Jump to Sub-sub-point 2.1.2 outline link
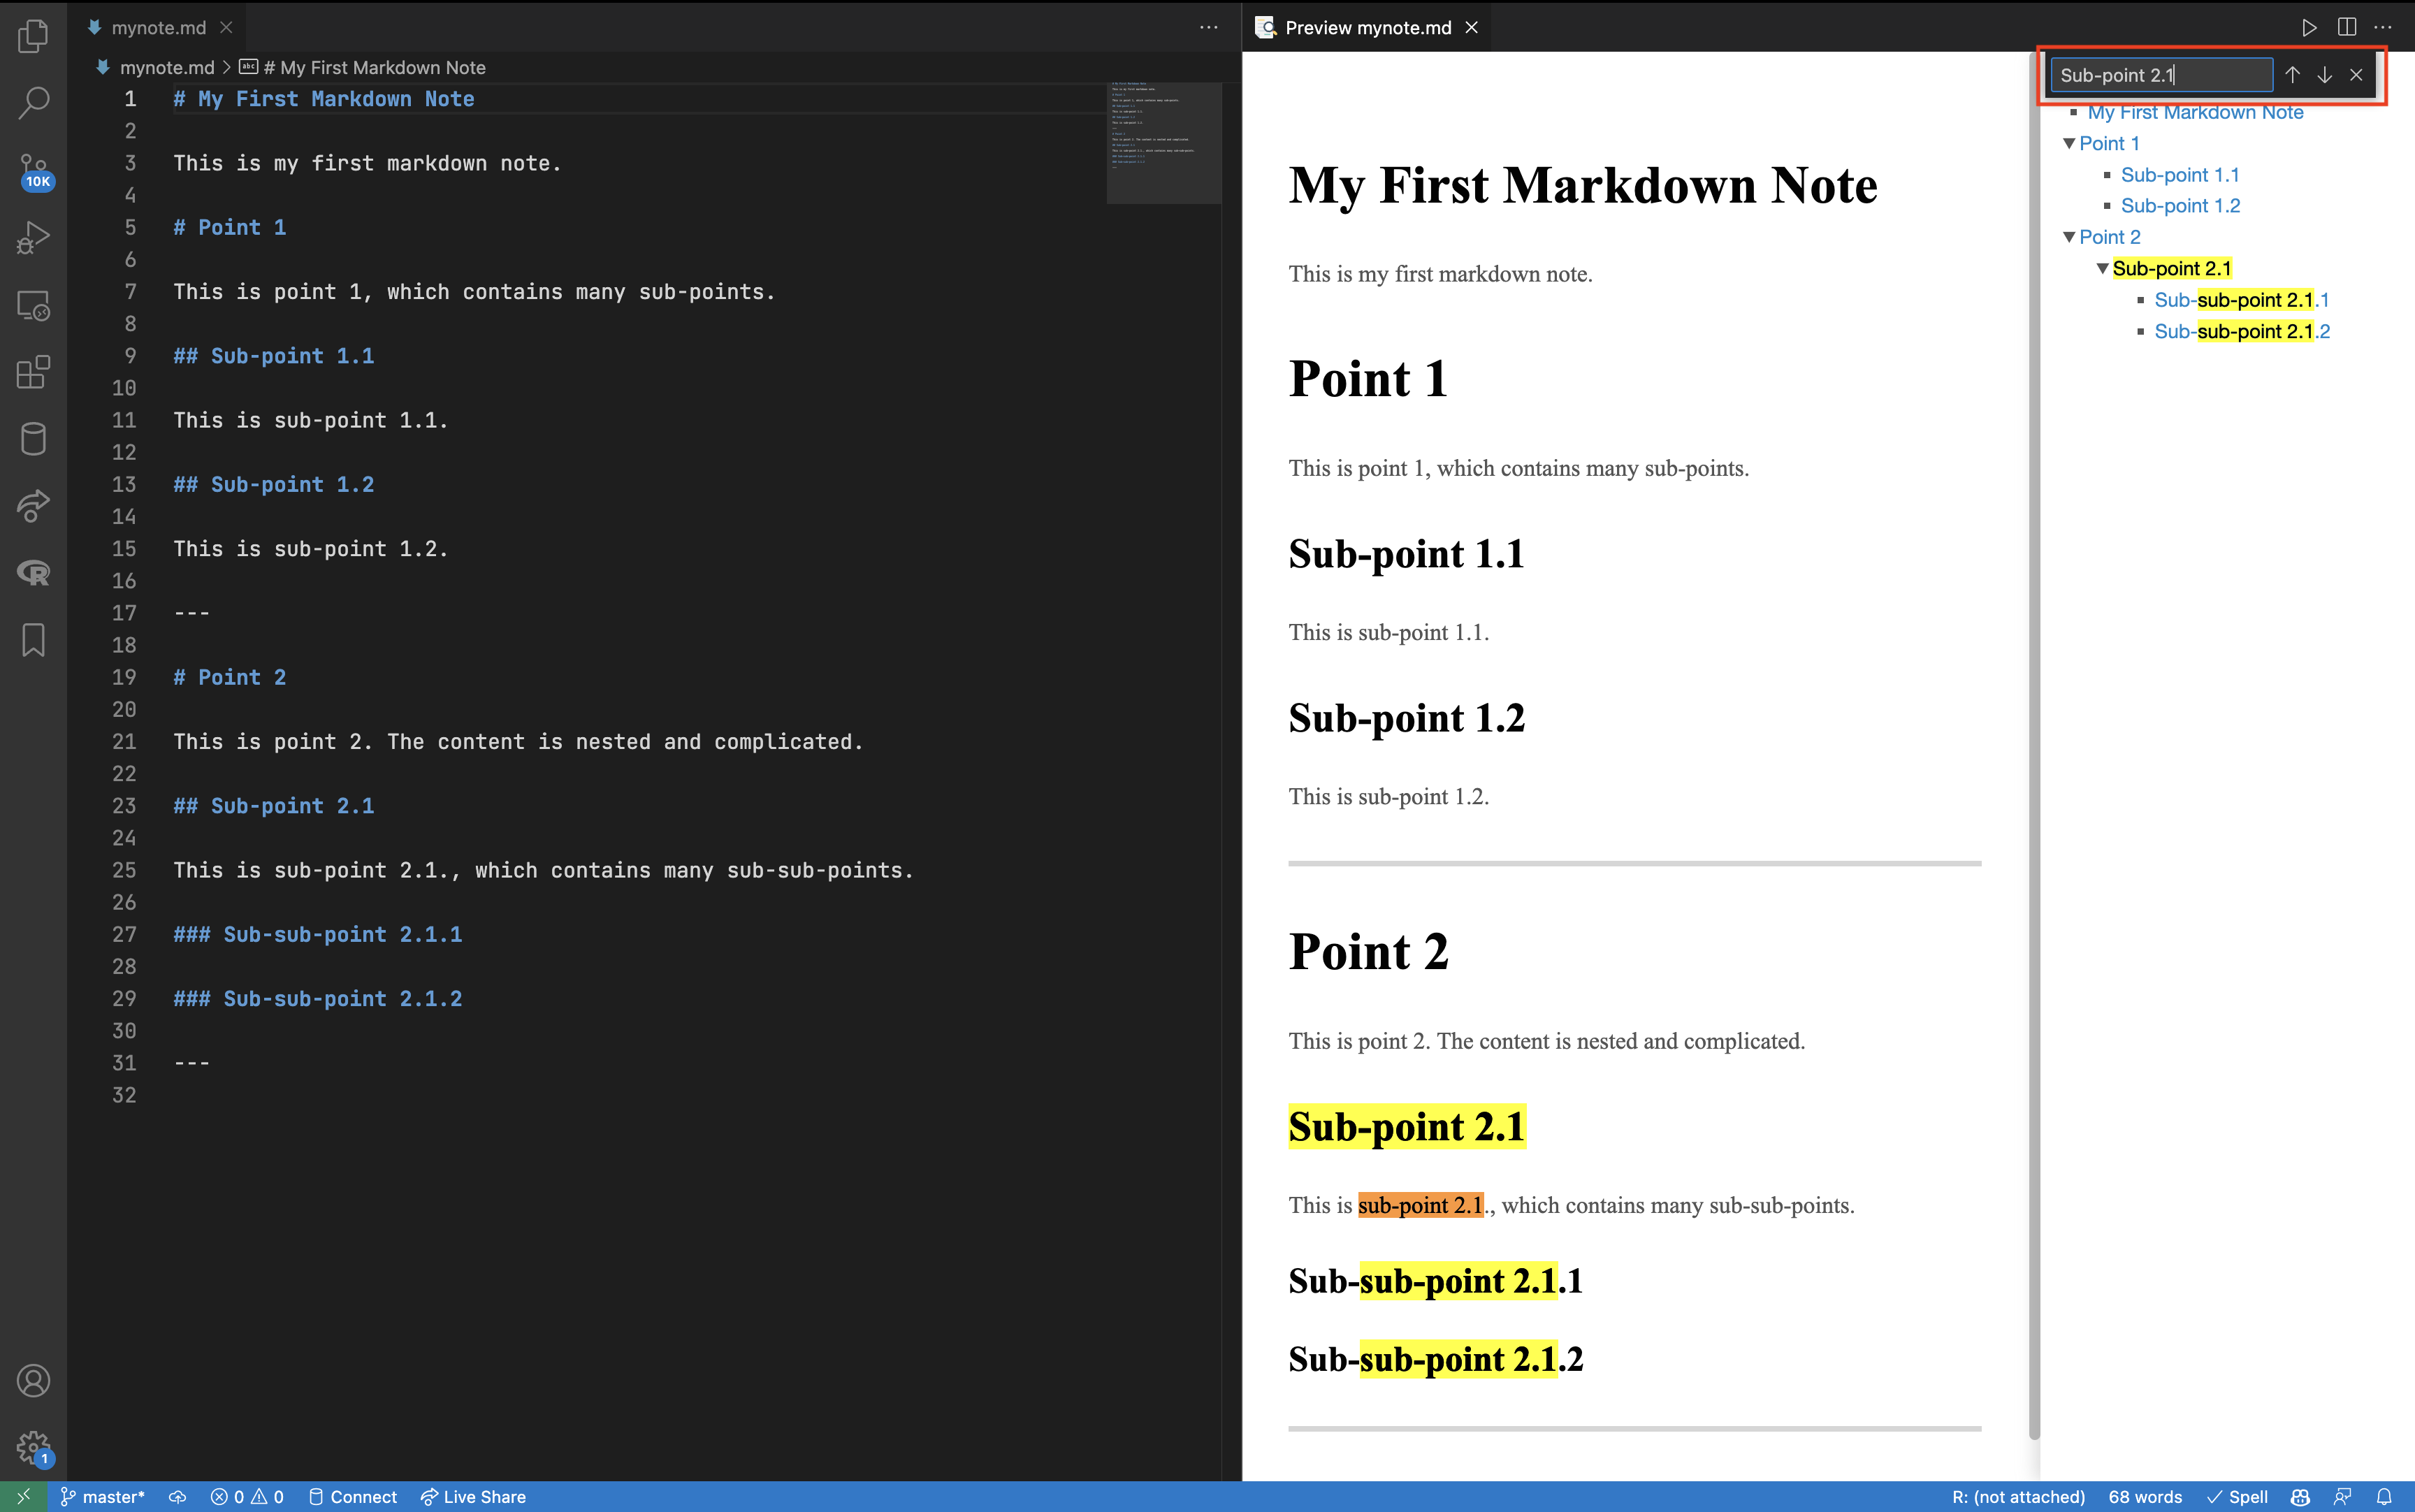 coord(2242,332)
